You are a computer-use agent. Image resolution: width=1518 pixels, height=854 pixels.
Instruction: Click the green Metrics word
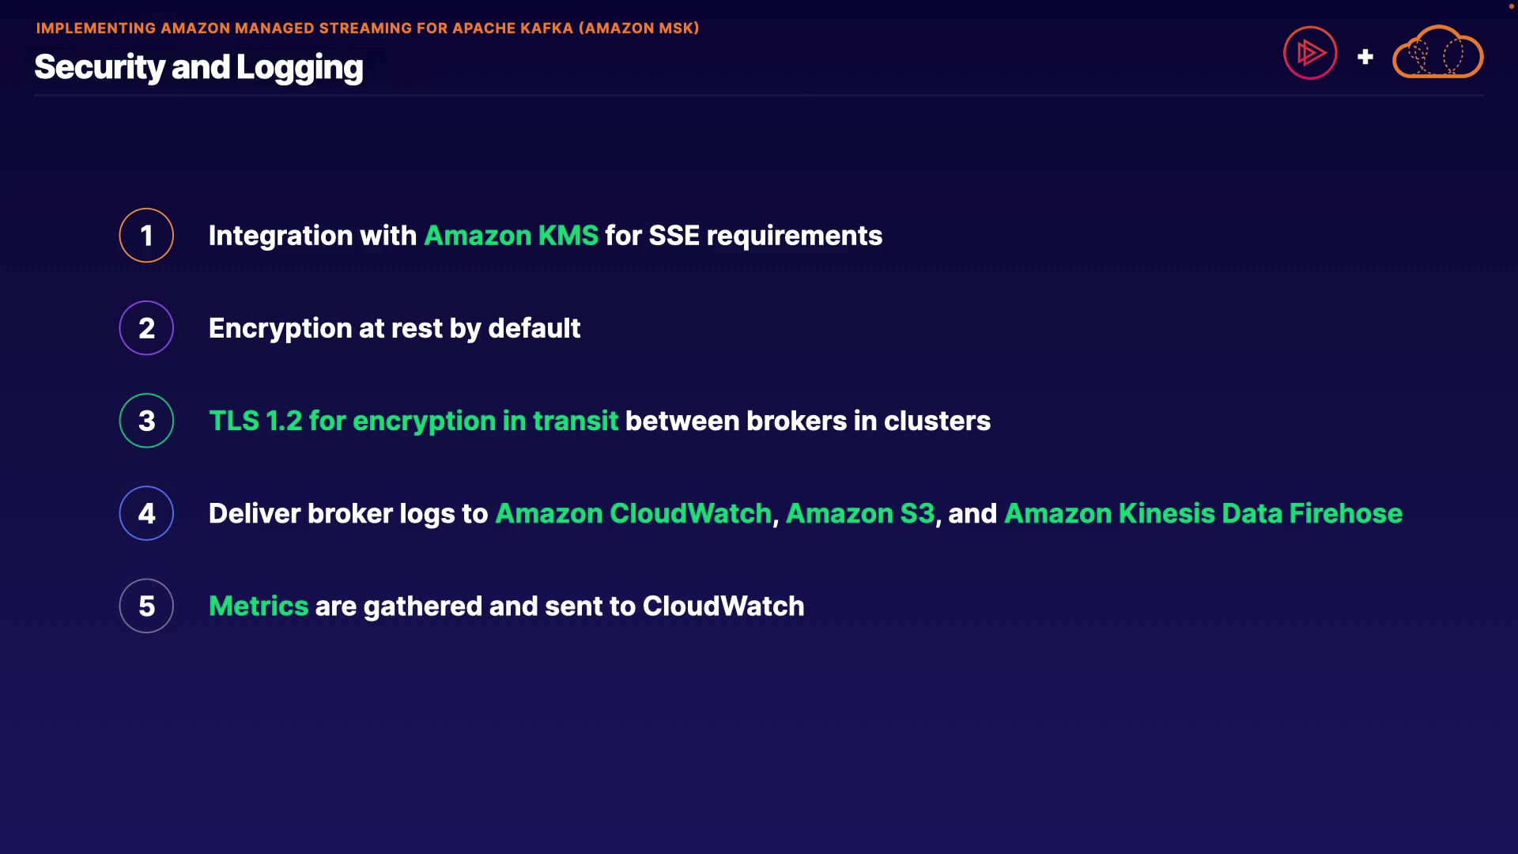258,606
